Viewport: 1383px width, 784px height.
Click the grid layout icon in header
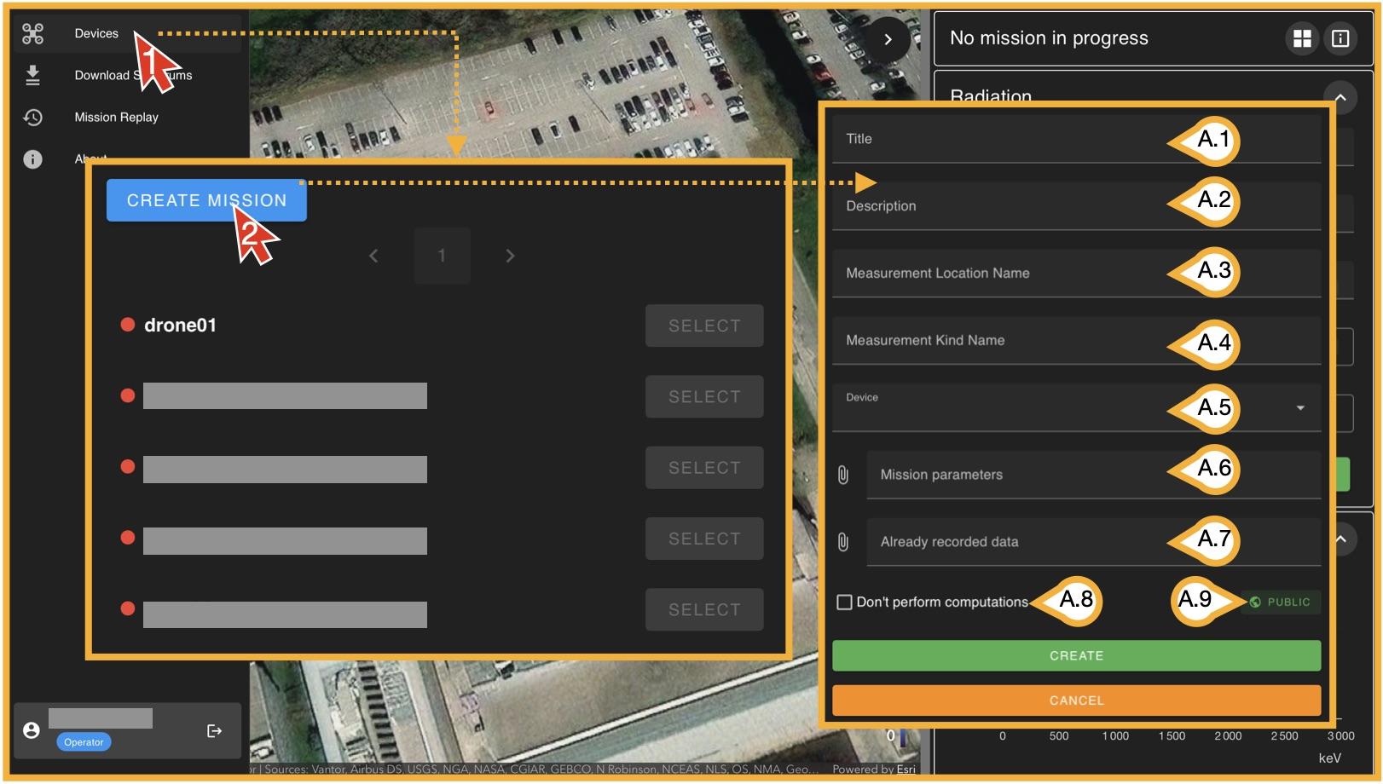(x=1302, y=38)
